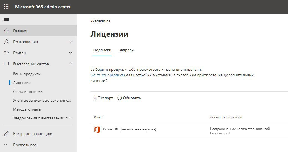This screenshot has width=288, height=152.
Task: Click the Доступные лицензии column header
Action: 226,117
